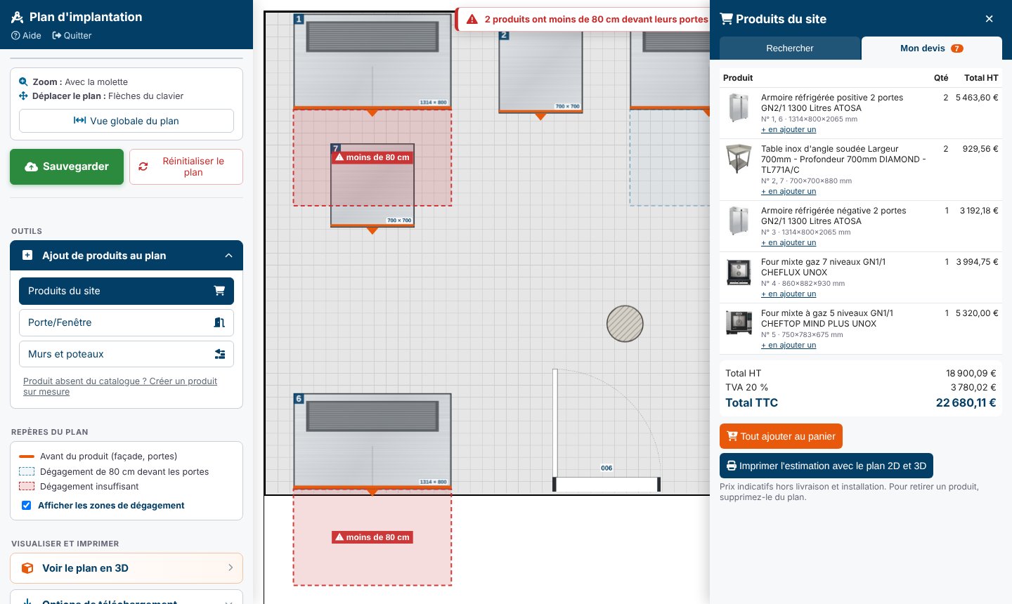Click the shopping cart icon in Produits du site button
This screenshot has width=1012, height=604.
(219, 291)
